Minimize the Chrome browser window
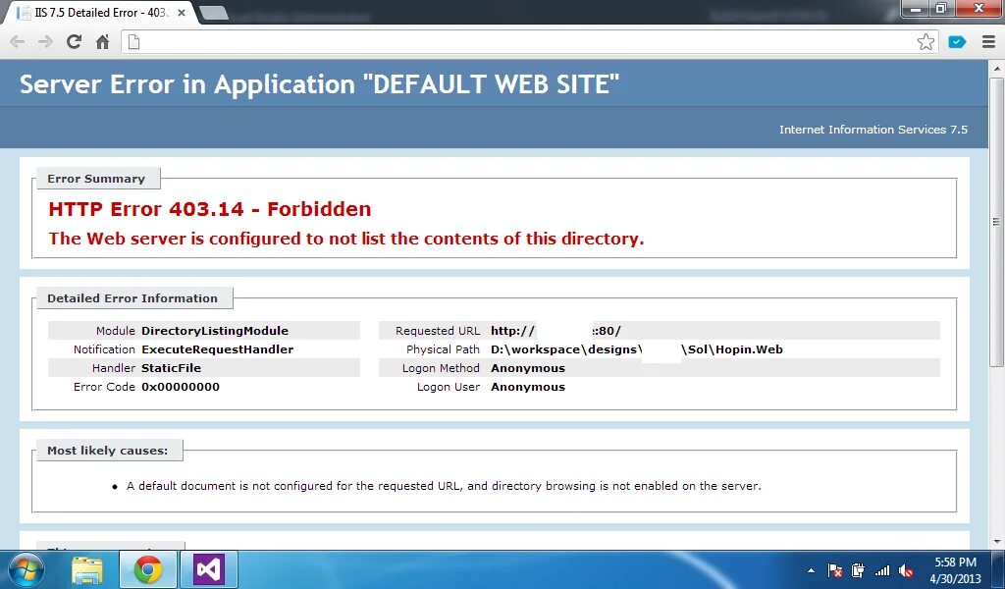Screen dimensions: 1005x589 (x=917, y=8)
